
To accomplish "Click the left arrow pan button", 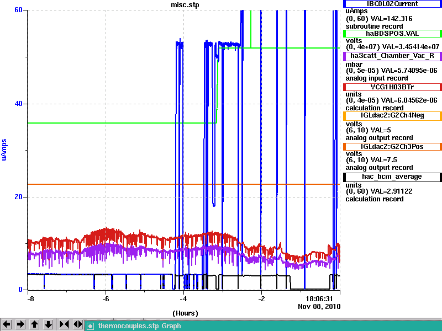I will [x=7, y=324].
